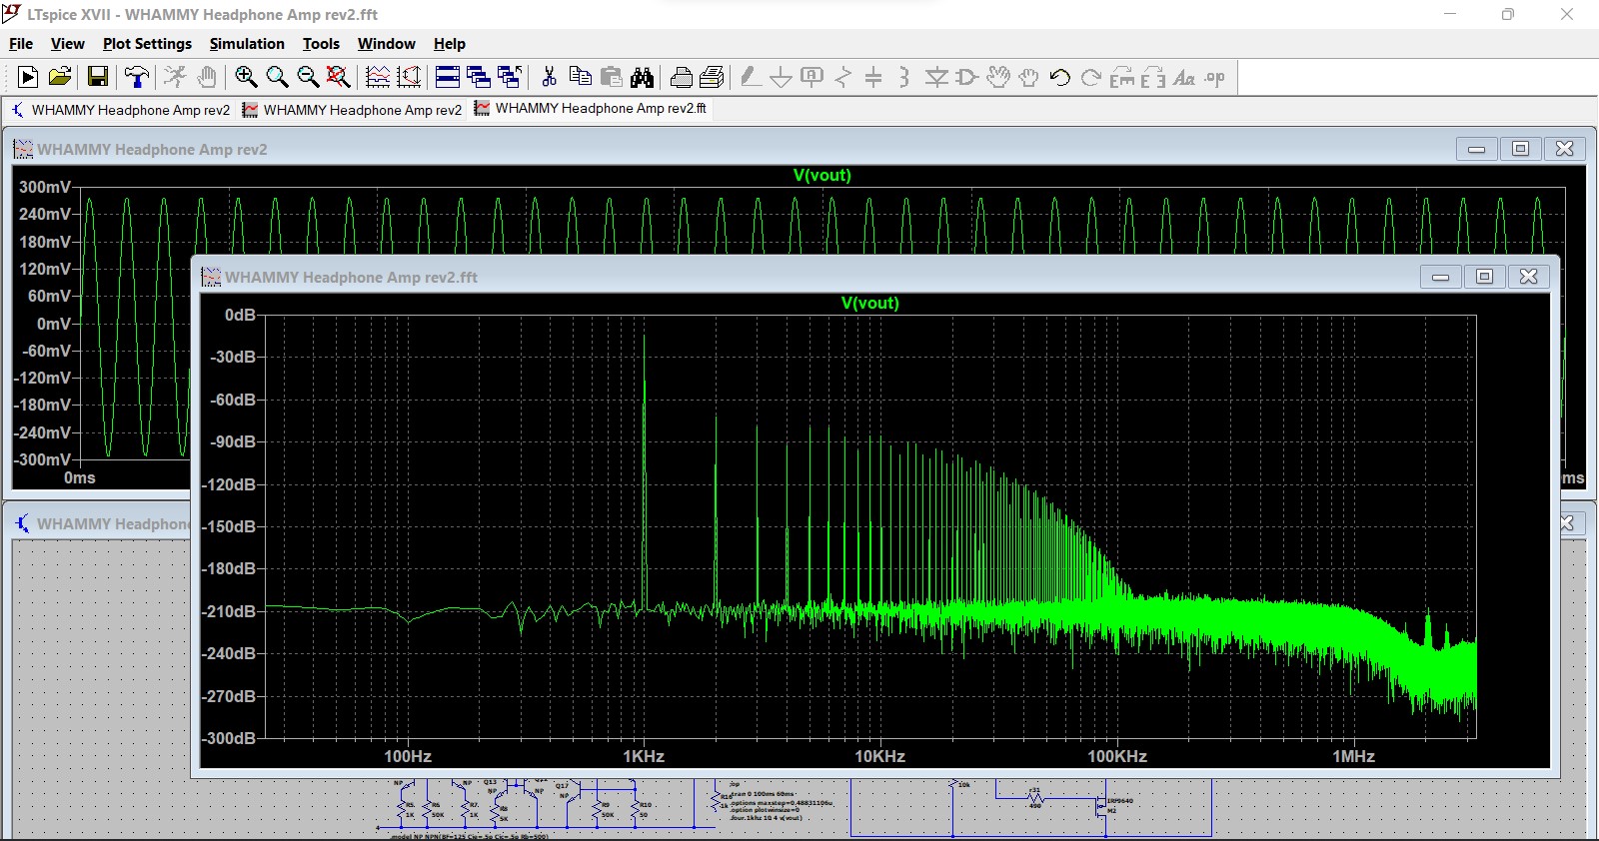Open the Window menu
This screenshot has height=841, width=1599.
387,44
